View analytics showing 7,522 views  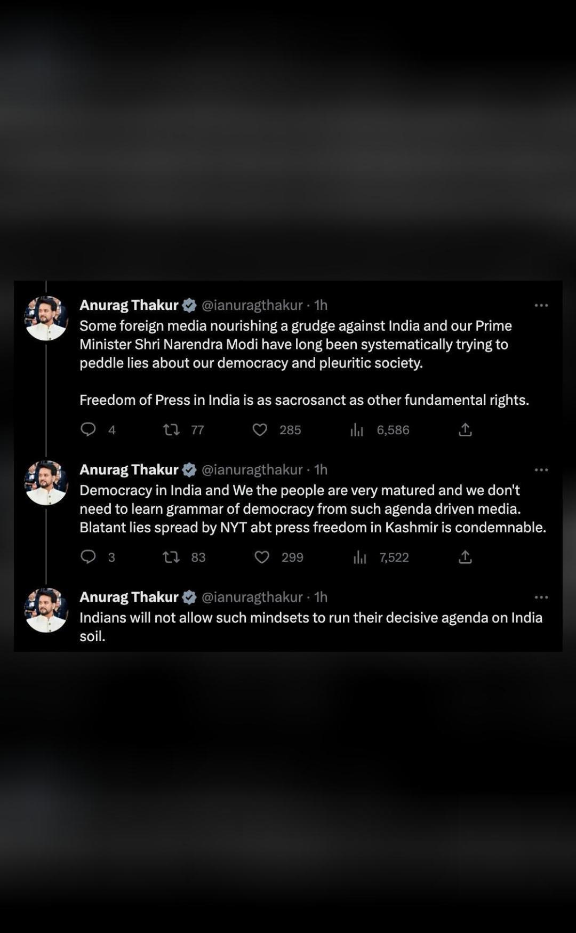(x=360, y=557)
